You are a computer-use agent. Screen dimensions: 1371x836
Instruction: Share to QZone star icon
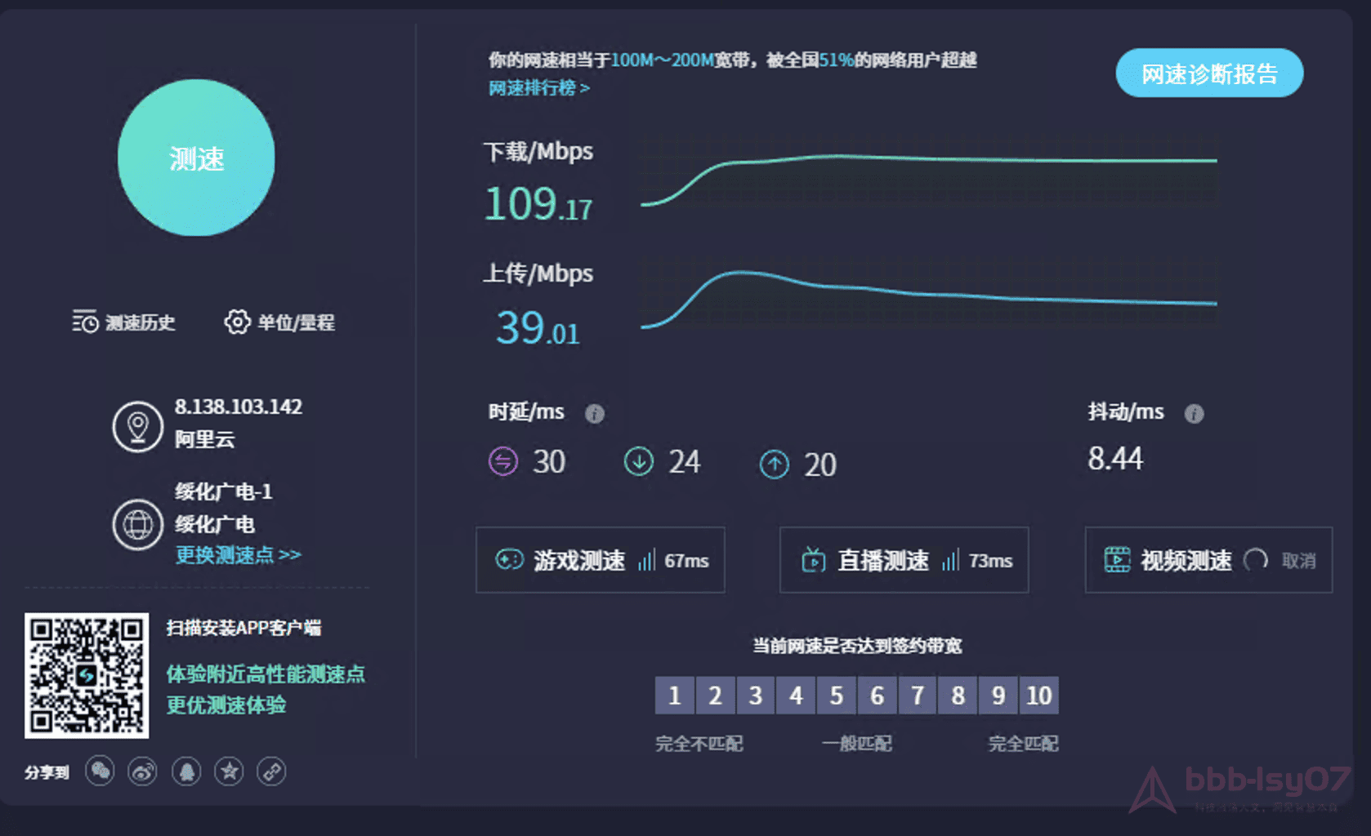229,772
